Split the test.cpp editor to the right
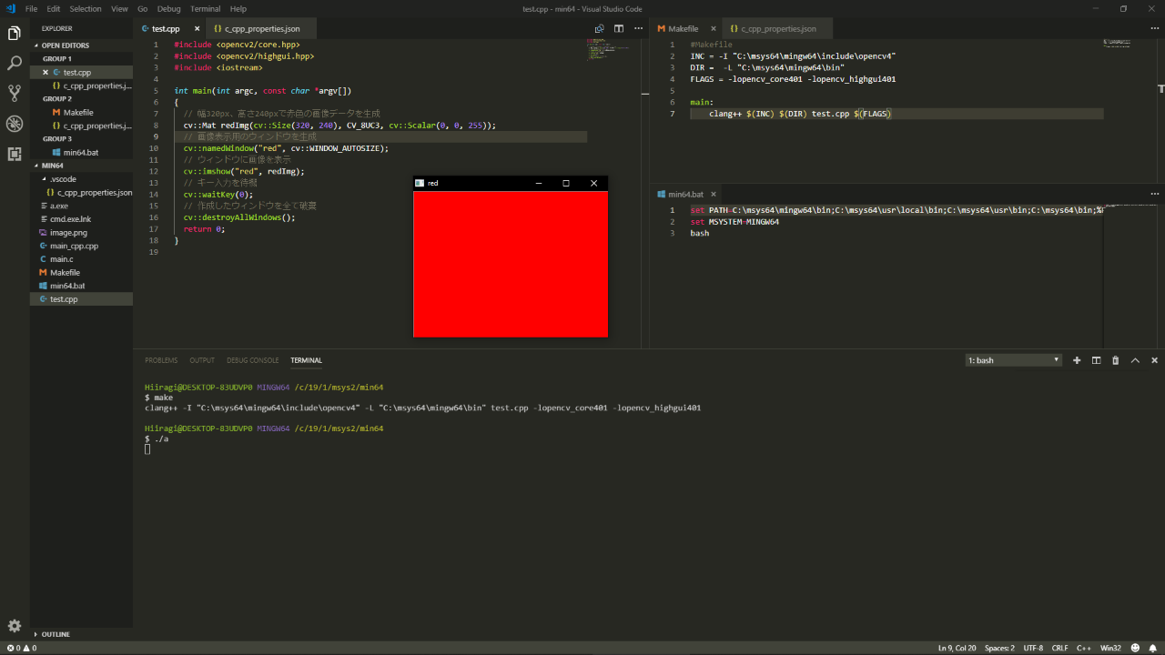The width and height of the screenshot is (1165, 655). pyautogui.click(x=619, y=28)
